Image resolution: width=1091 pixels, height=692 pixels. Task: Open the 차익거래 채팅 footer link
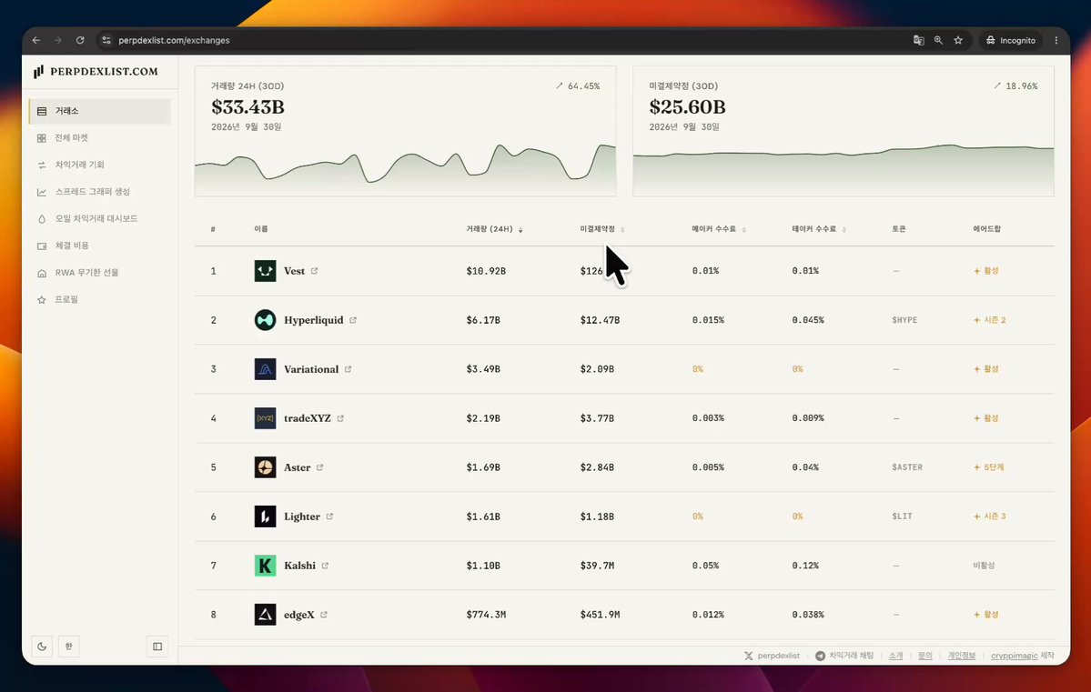pyautogui.click(x=844, y=656)
